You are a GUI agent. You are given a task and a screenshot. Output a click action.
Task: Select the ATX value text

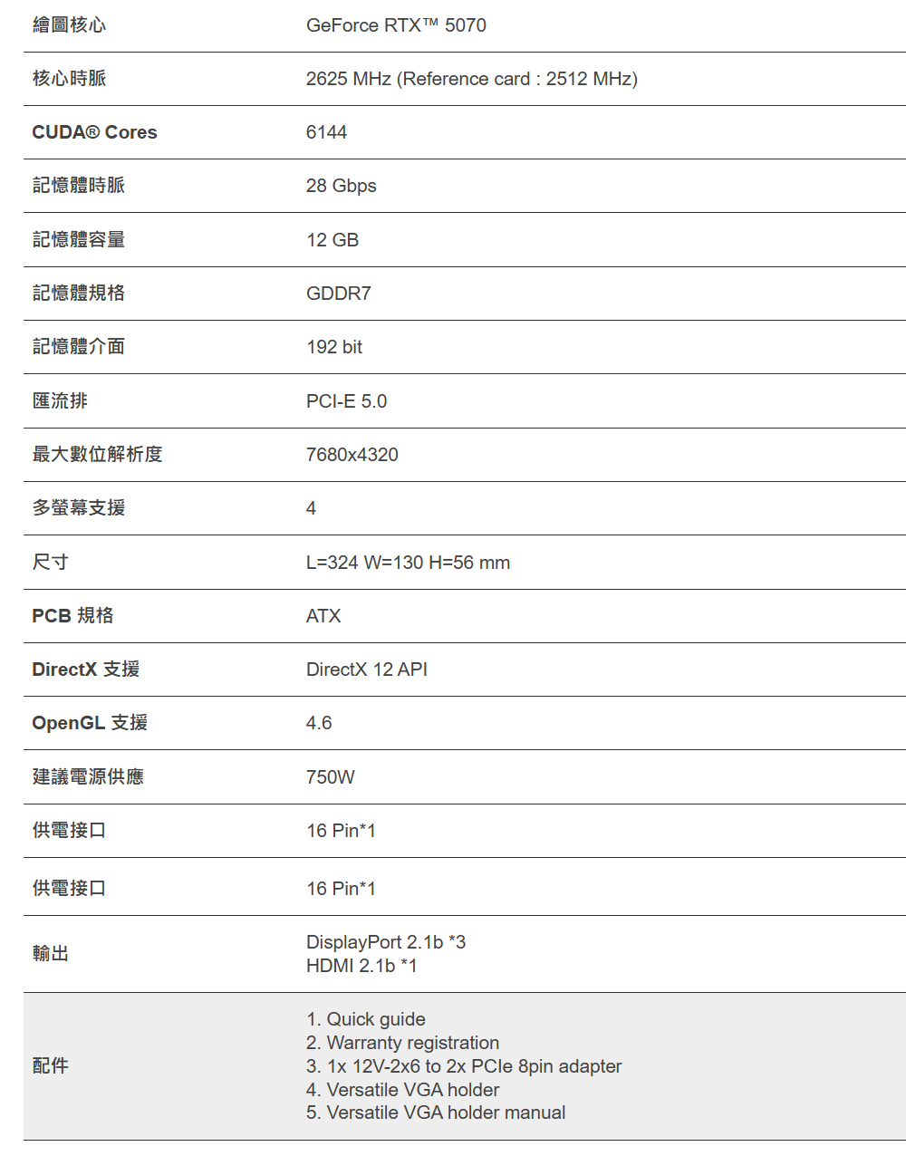(323, 616)
